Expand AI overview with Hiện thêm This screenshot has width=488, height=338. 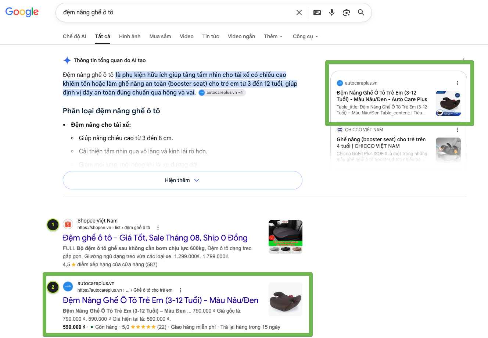coord(183,180)
